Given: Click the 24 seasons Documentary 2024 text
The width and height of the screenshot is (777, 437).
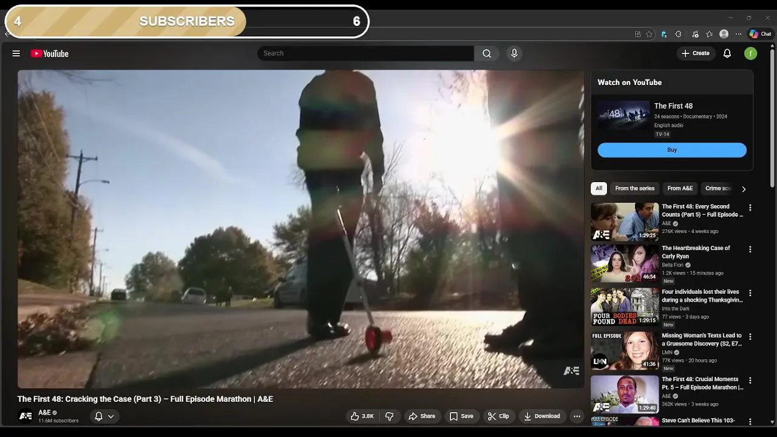Looking at the screenshot, I should (690, 117).
